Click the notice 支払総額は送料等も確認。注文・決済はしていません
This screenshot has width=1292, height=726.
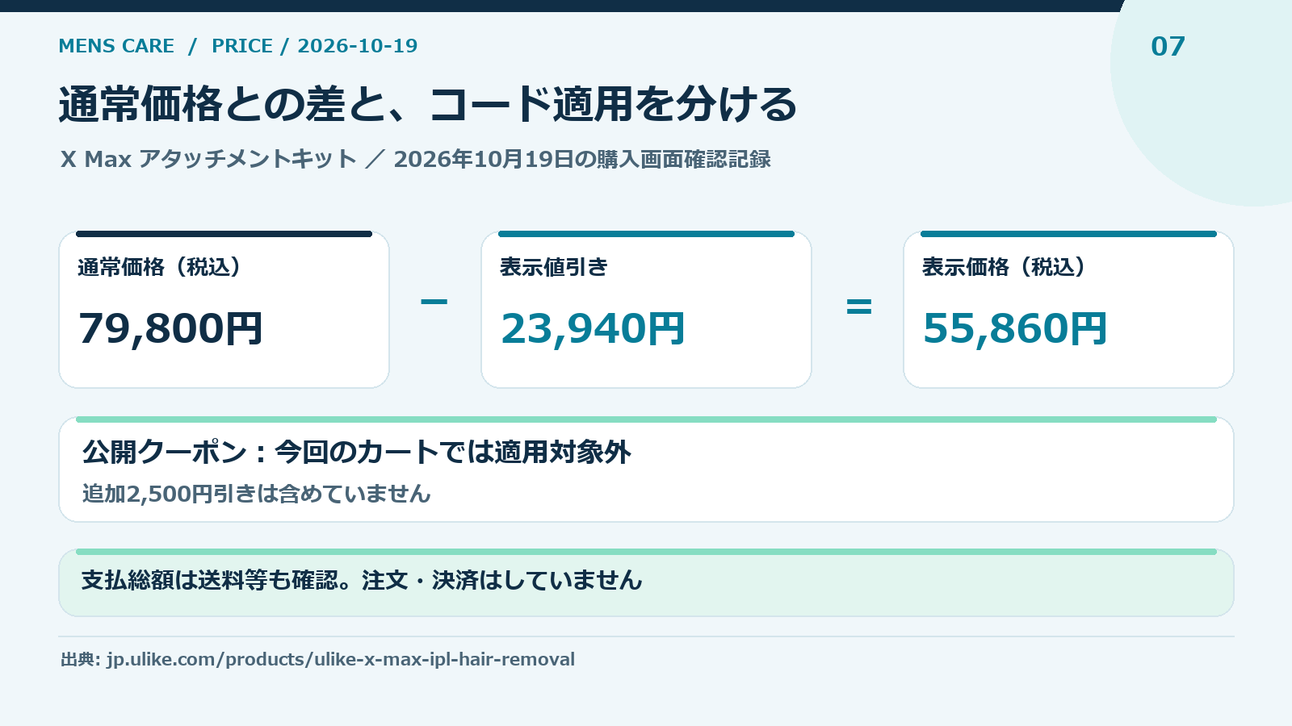coord(362,580)
